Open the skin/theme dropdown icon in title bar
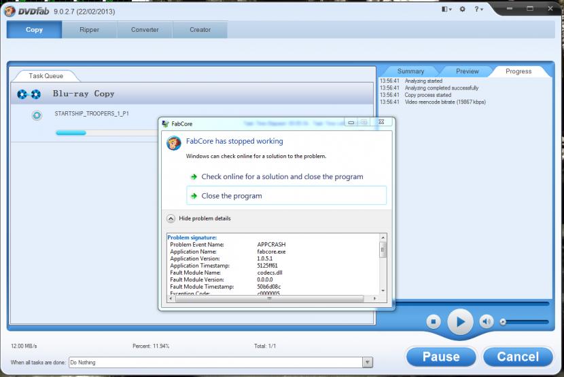Screen dimensions: 564x377 (446, 9)
